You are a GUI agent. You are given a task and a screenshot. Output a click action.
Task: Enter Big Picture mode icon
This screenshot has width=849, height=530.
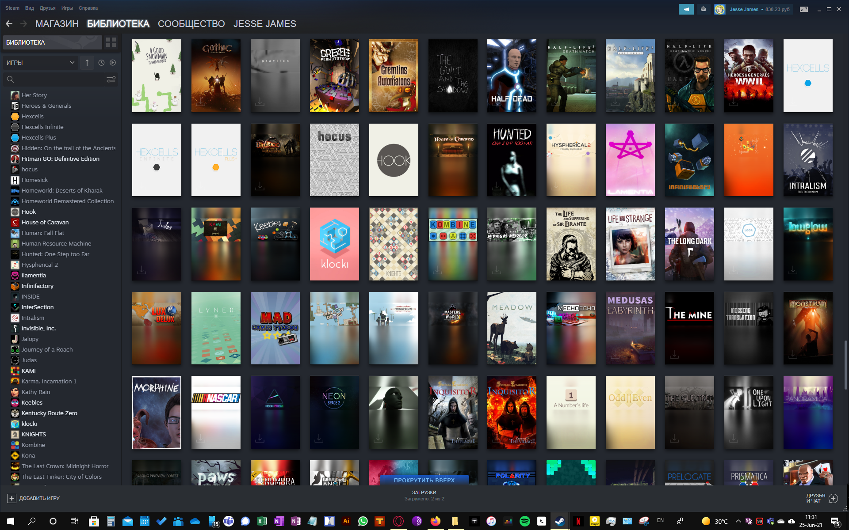coord(804,9)
